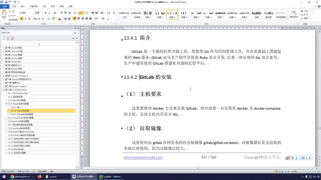Toggle Superscript formatting
Image resolution: width=321 pixels, height=180 pixels.
tap(43, 19)
